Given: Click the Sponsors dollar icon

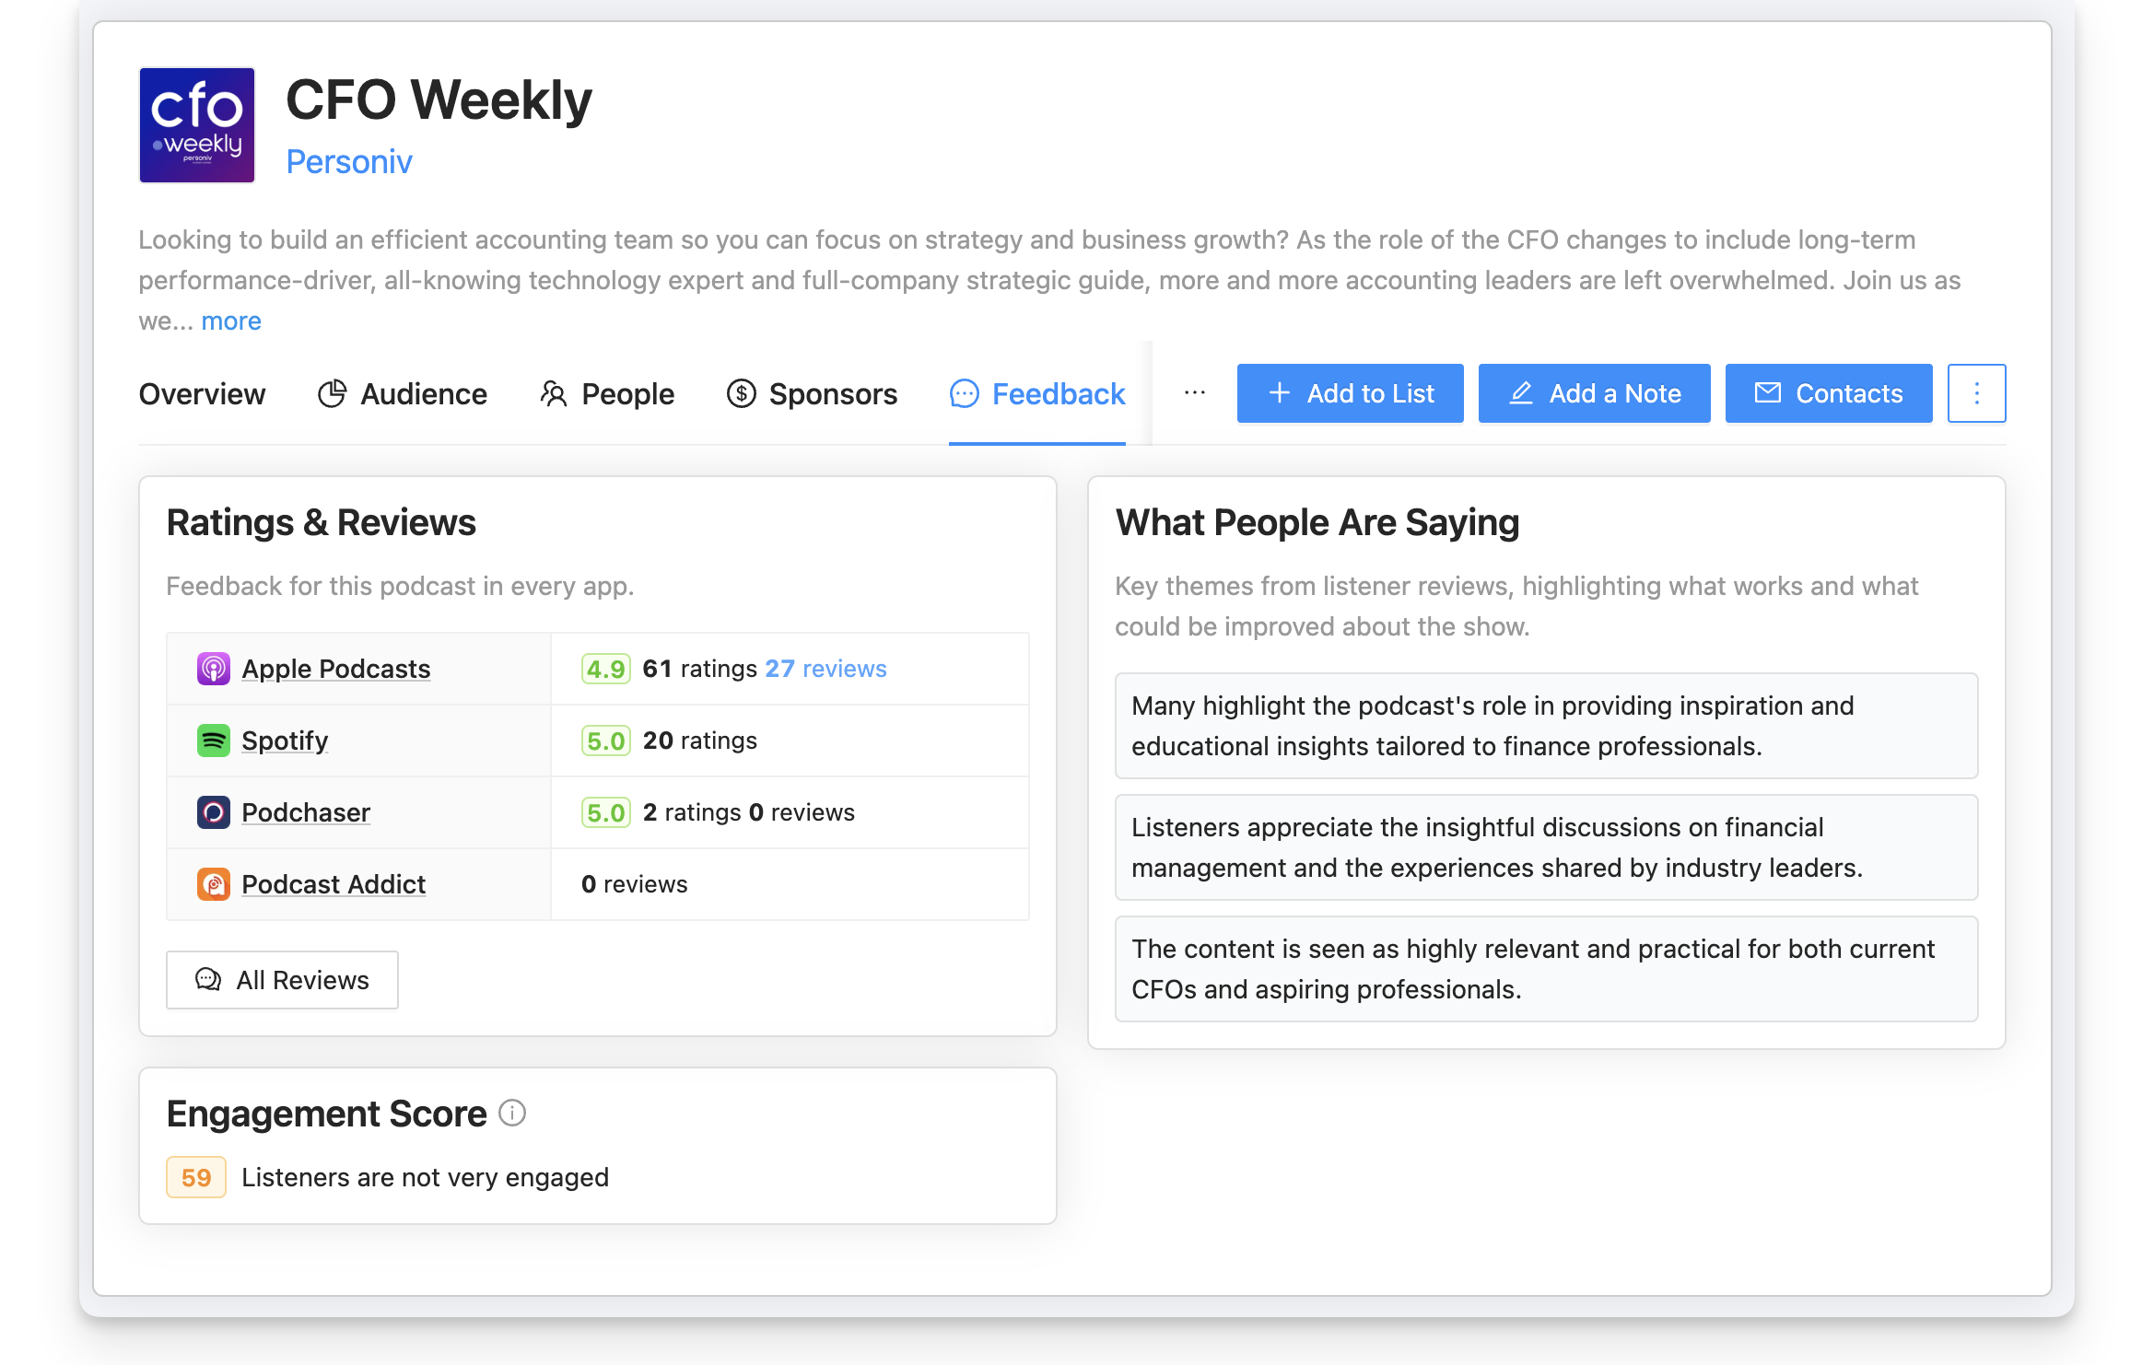Looking at the screenshot, I should coord(741,393).
